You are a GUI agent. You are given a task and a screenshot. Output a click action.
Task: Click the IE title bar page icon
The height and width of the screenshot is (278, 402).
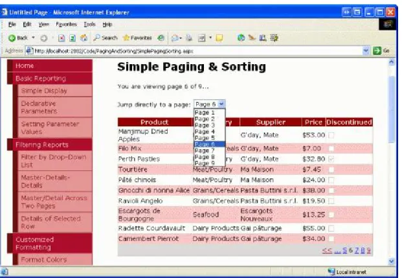click(5, 12)
